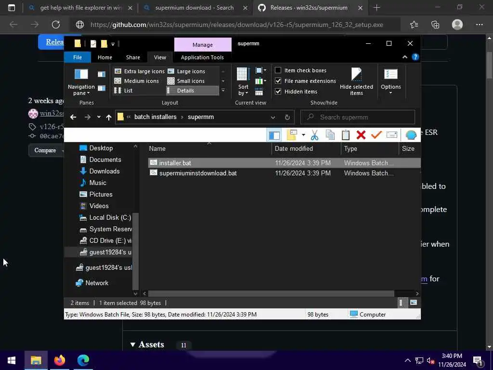Select the Details layout option
Screen dimensions: 493x370
coord(192,91)
